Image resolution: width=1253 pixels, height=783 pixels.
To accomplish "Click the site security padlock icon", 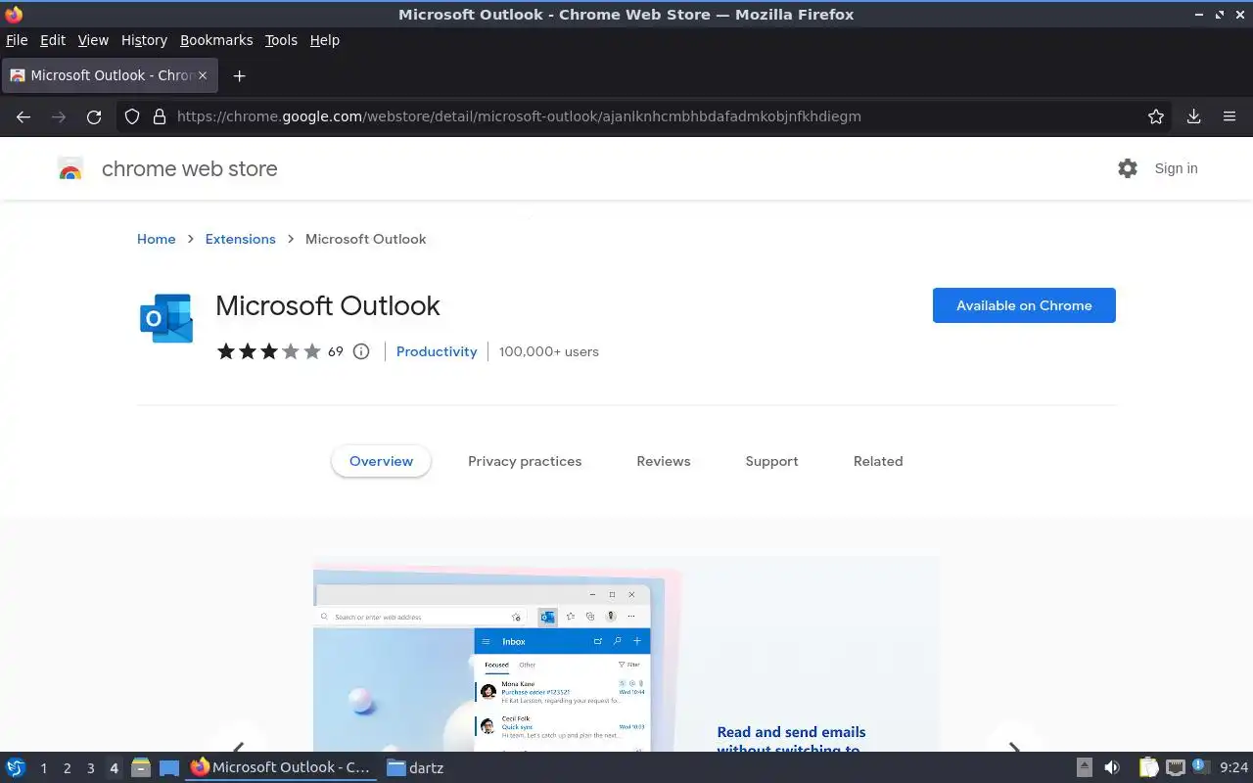I will tap(160, 116).
